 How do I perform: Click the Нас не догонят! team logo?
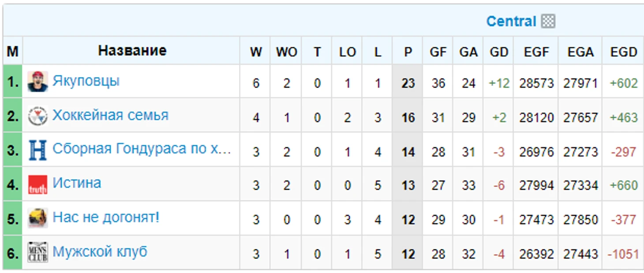tap(37, 218)
